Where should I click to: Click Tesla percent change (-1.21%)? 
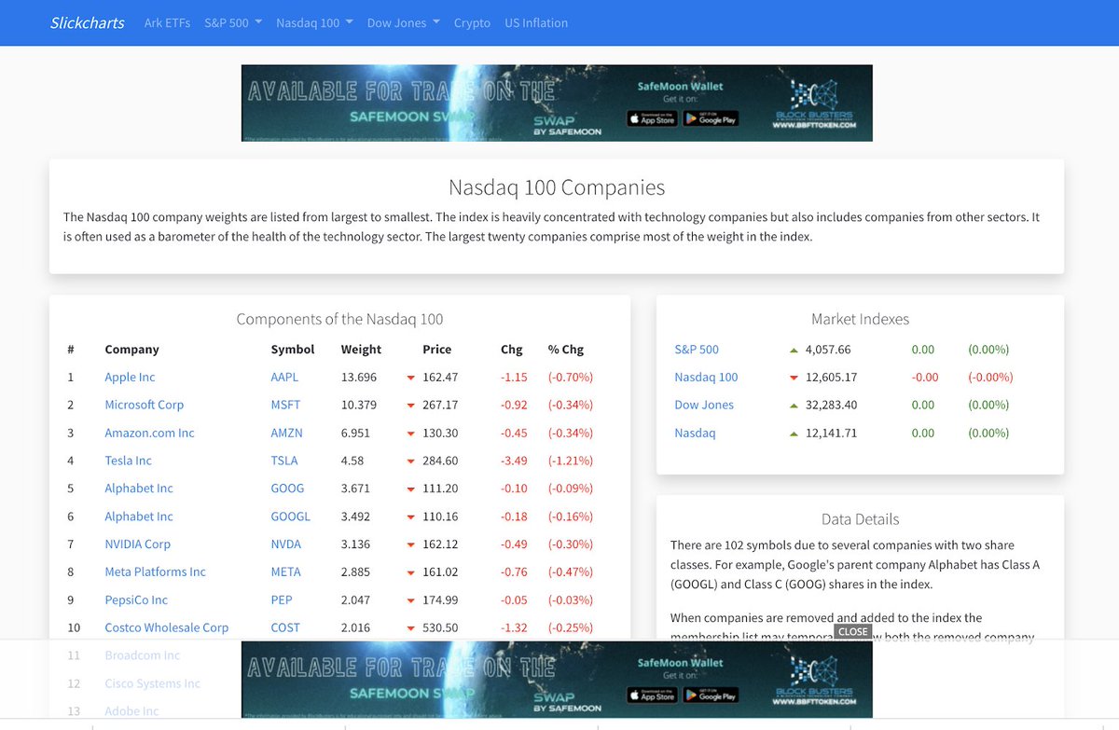click(x=571, y=461)
